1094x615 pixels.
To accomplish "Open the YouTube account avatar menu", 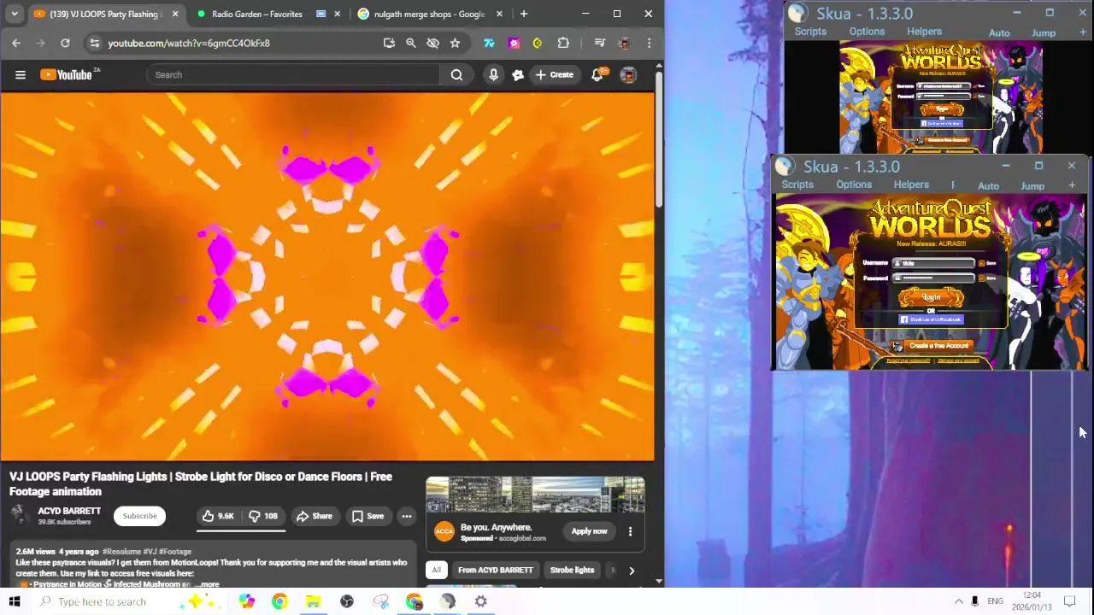I will click(x=628, y=74).
